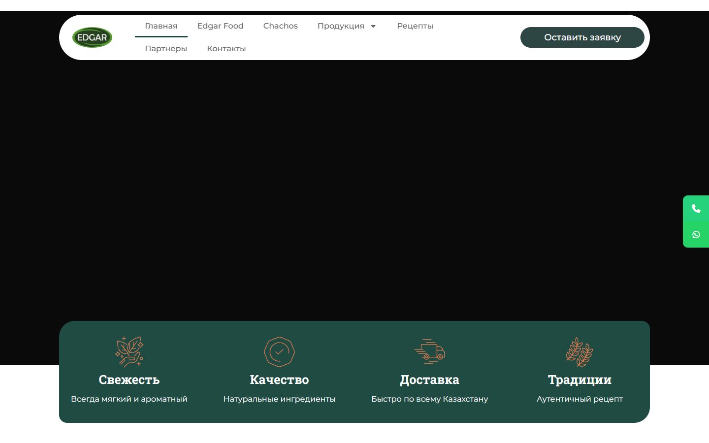Image resolution: width=709 pixels, height=443 pixels.
Task: Click the Оставить заявку button
Action: click(x=582, y=37)
